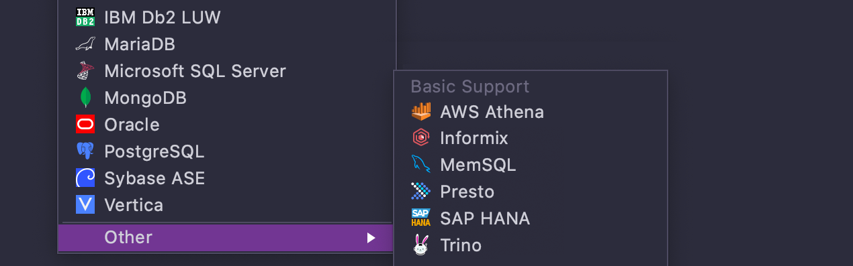Choose Vertica from the list
The width and height of the screenshot is (853, 266).
tap(227, 205)
